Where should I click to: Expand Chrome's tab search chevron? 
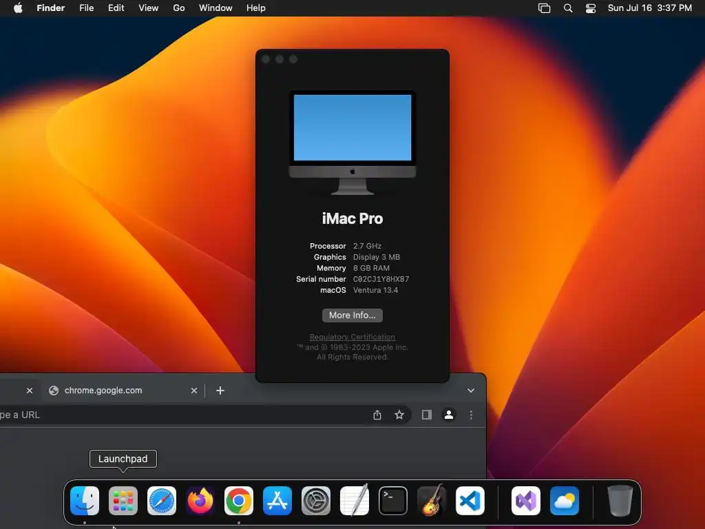point(471,391)
